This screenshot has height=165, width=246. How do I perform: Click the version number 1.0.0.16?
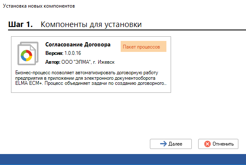[73, 53]
